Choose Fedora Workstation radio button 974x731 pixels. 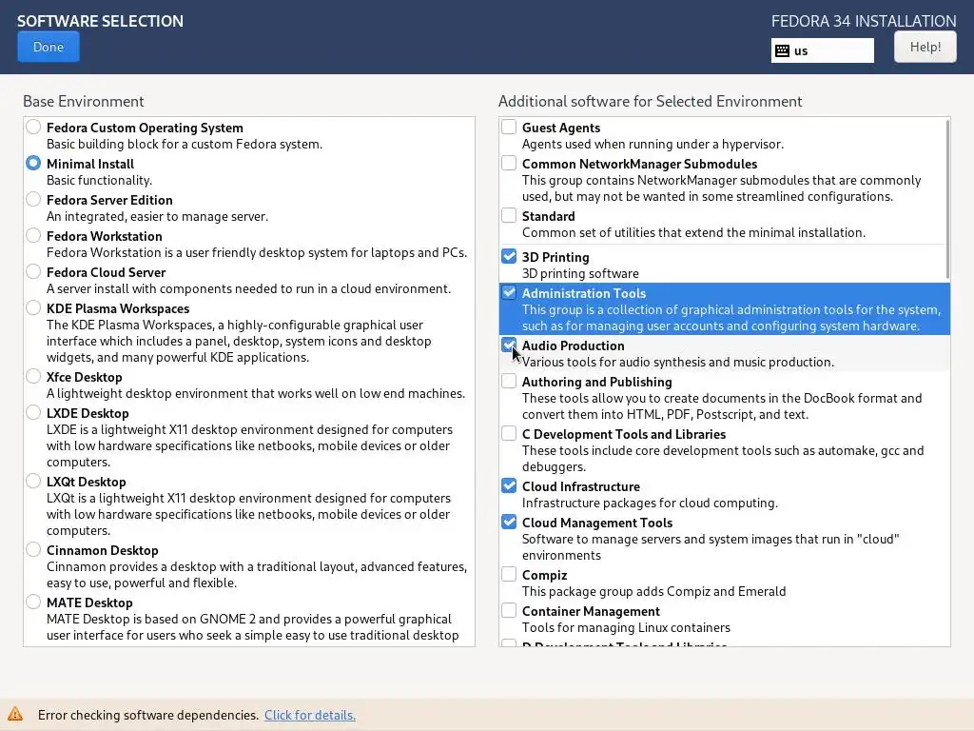[x=33, y=235]
